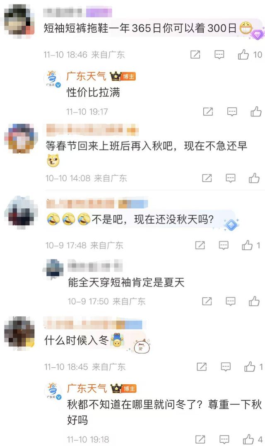Share the 什么时候入冬 comment
The height and width of the screenshot is (446, 265).
click(202, 366)
